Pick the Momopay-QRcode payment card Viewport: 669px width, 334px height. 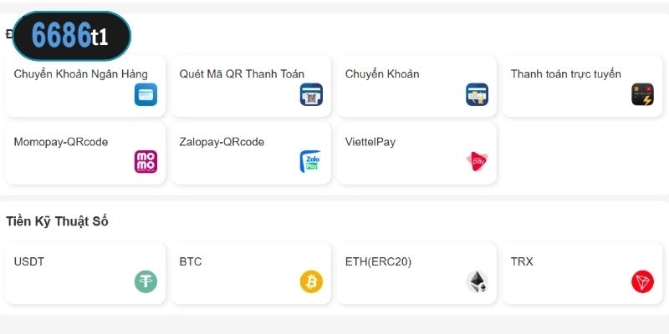pos(85,154)
